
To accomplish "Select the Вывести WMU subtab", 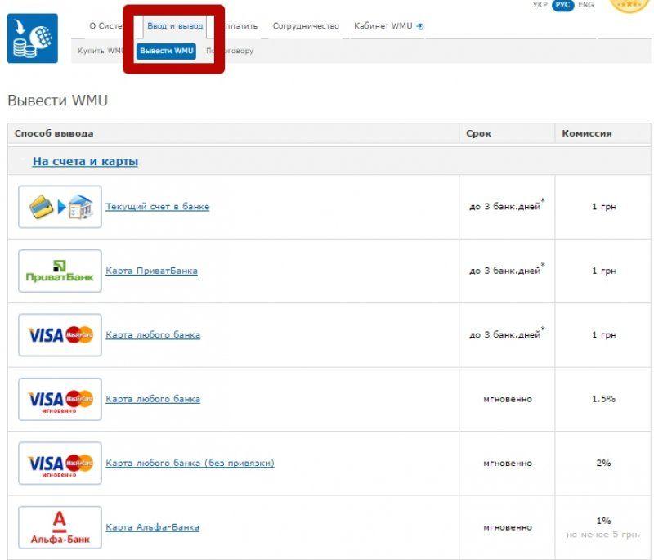I will 167,51.
